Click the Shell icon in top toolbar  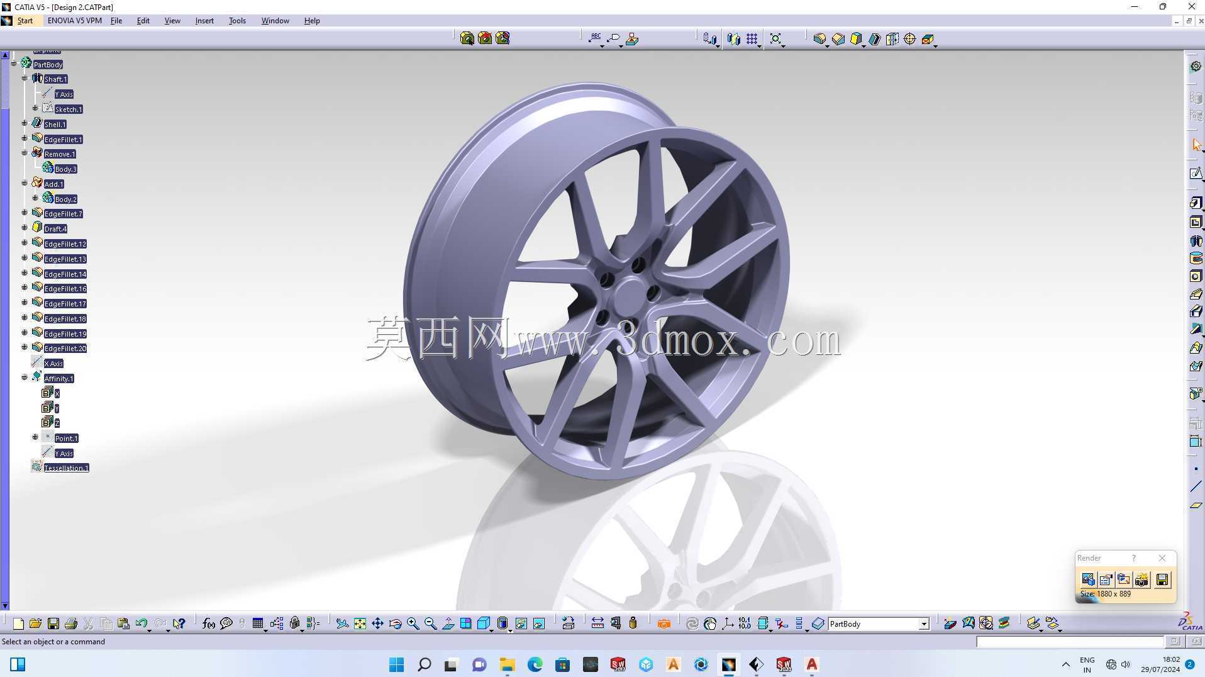point(874,39)
